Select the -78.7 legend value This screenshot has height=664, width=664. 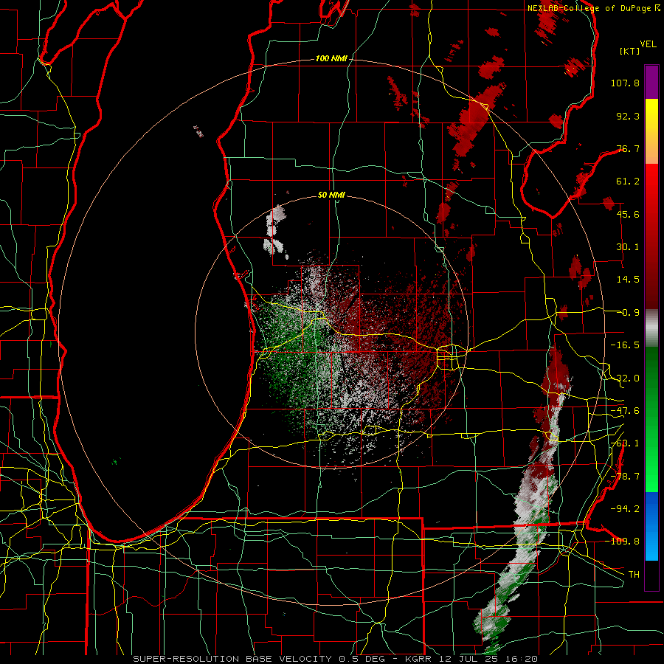pos(625,477)
